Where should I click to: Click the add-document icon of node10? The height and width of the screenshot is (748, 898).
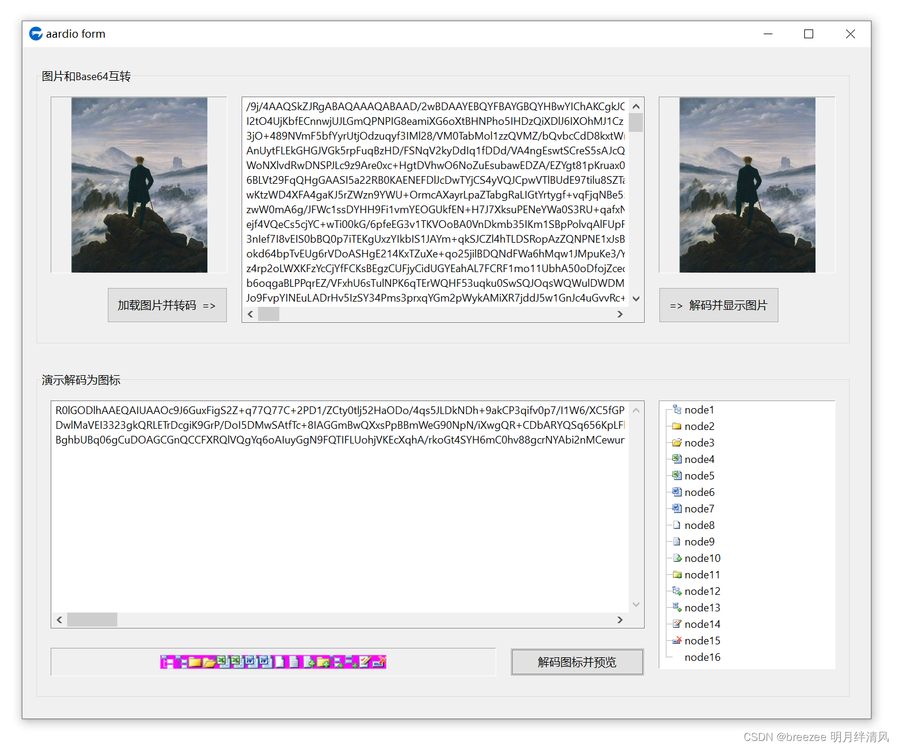[677, 558]
